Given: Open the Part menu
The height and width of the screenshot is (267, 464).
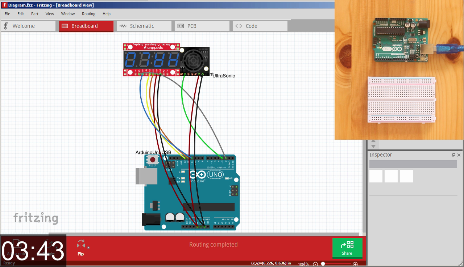Looking at the screenshot, I should point(35,14).
